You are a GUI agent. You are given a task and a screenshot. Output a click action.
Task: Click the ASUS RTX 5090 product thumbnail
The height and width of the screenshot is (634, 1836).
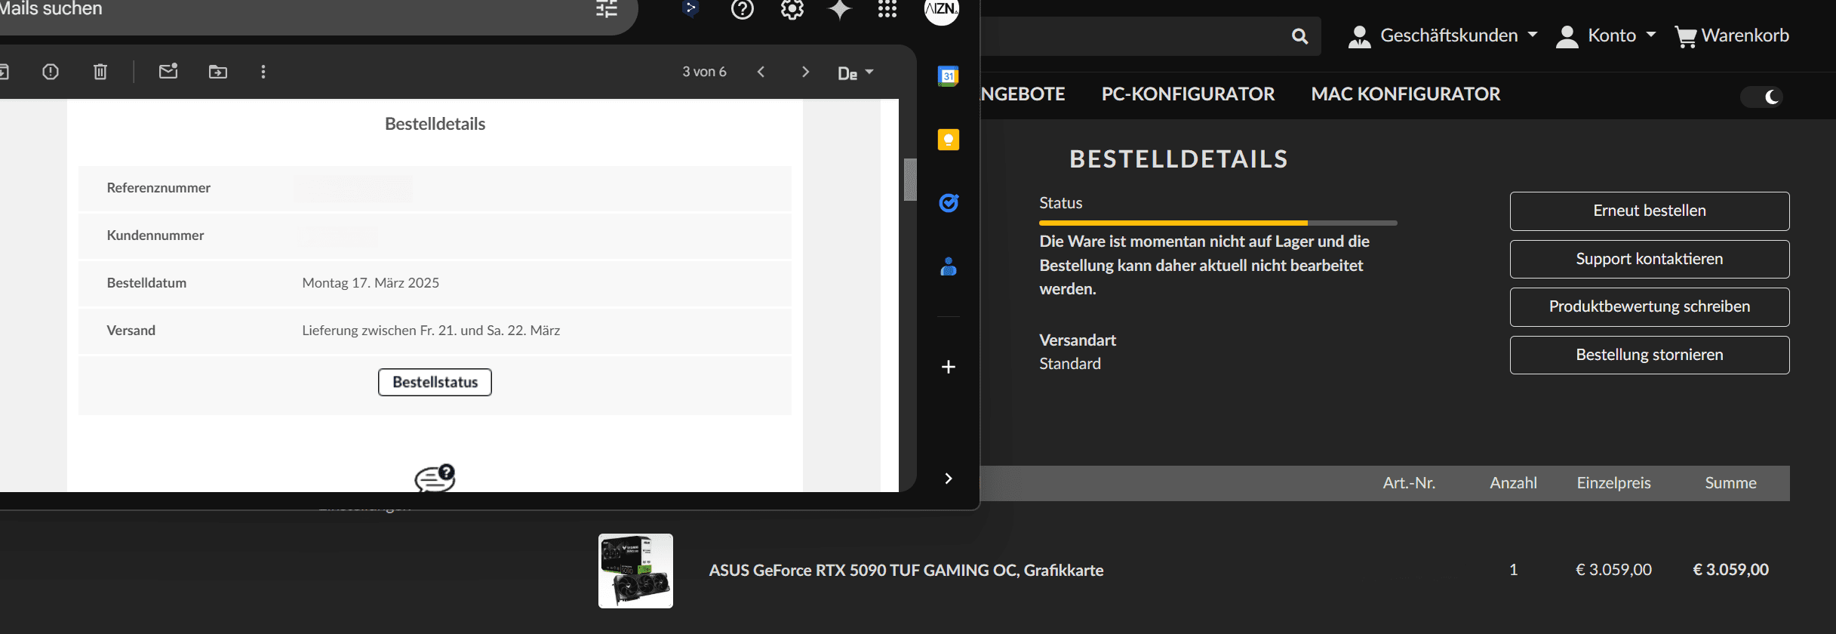tap(635, 571)
